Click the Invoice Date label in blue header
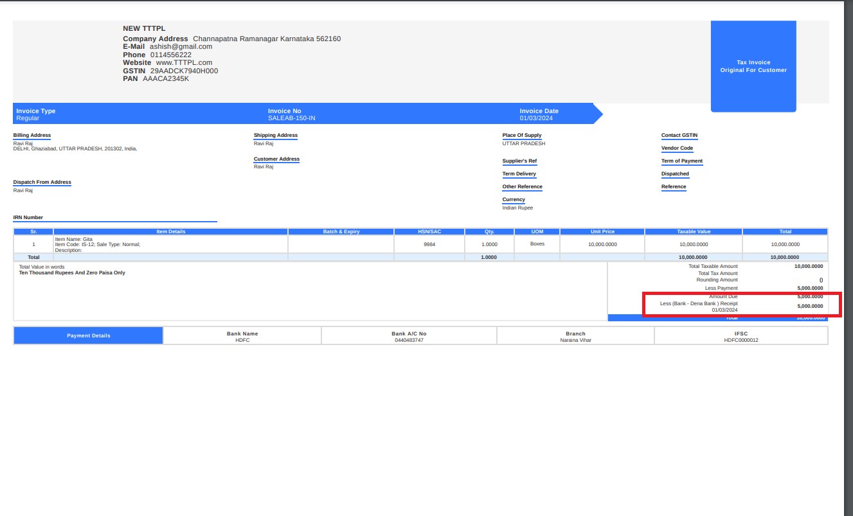The height and width of the screenshot is (516, 853). click(539, 111)
